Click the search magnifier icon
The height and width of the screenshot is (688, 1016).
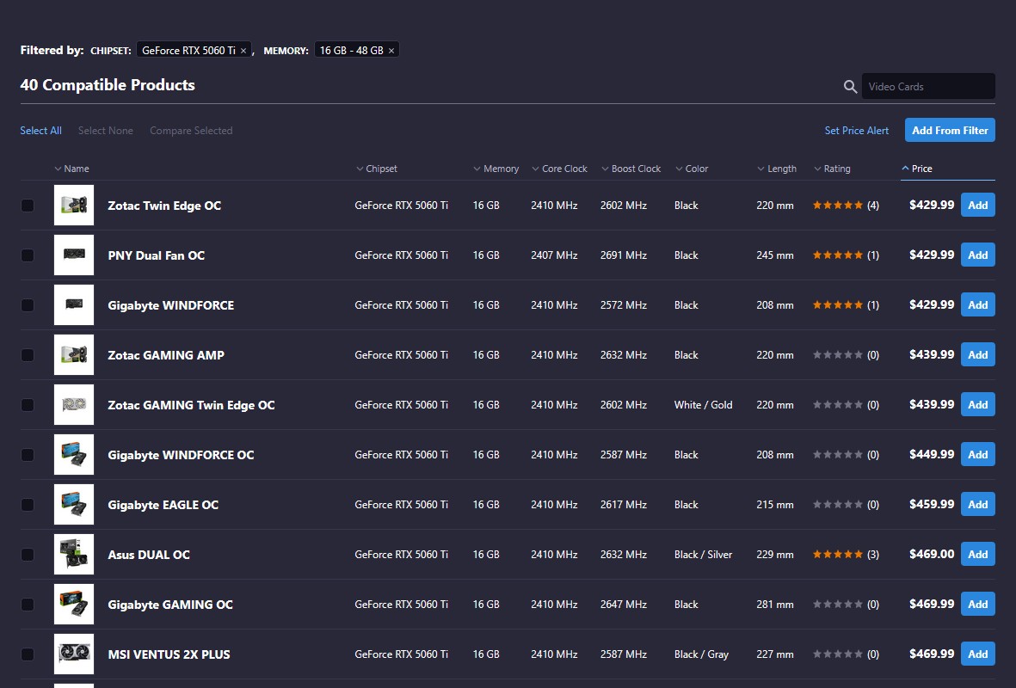point(850,86)
